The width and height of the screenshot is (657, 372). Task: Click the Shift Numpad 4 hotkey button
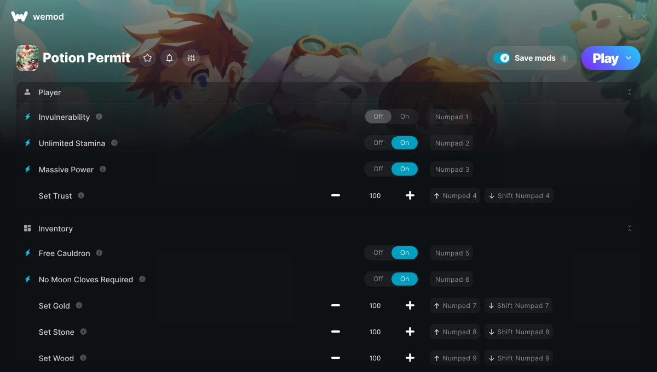518,195
